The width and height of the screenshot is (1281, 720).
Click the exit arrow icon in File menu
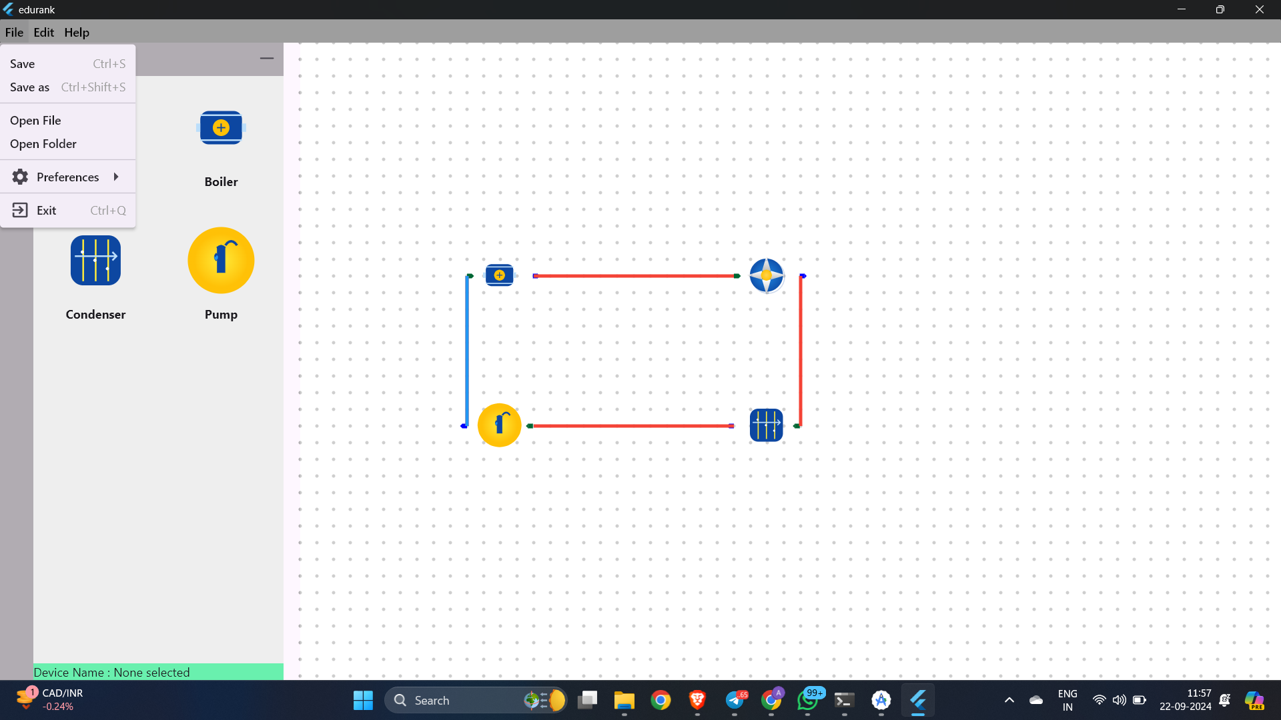20,210
